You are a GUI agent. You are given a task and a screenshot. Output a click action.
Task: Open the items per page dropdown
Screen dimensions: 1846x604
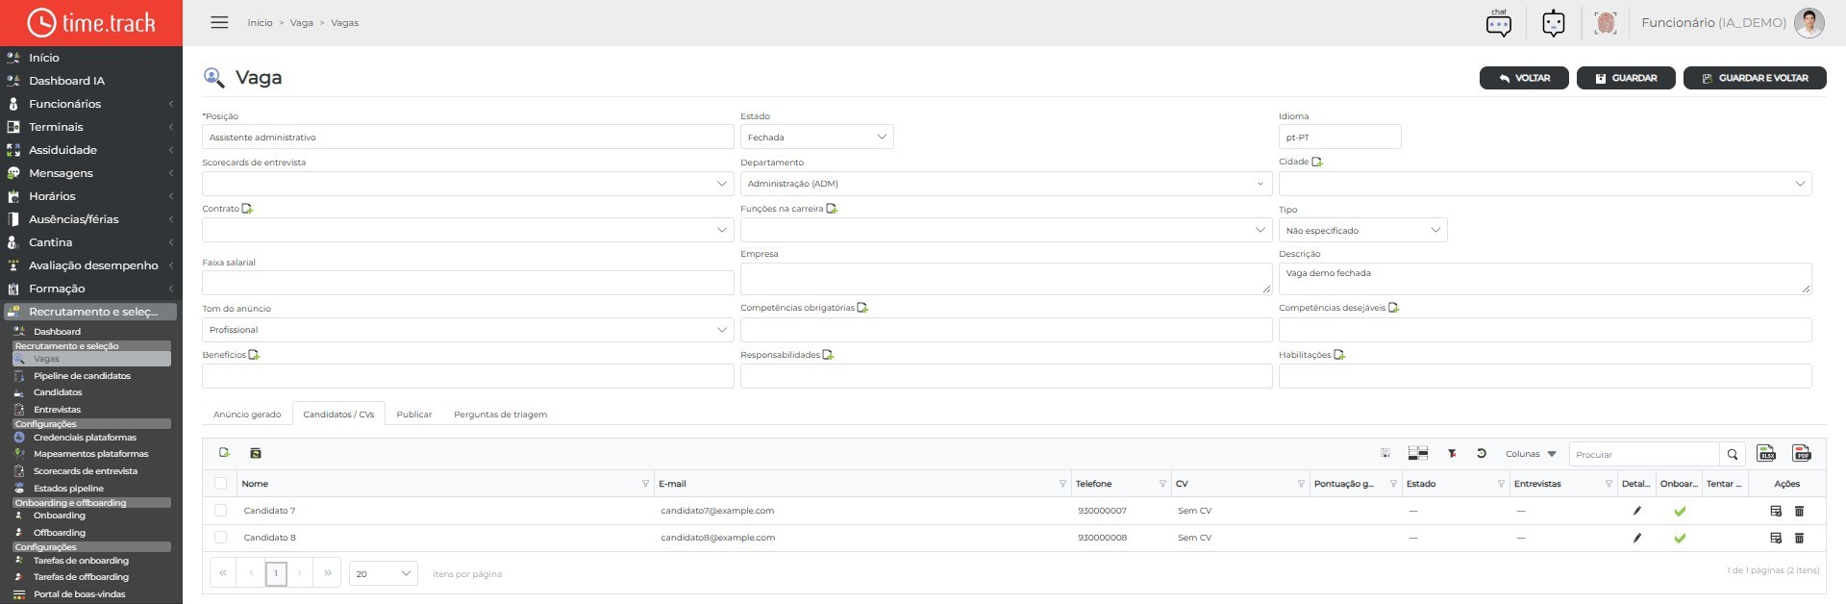click(x=383, y=573)
